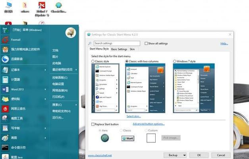The height and width of the screenshot is (159, 249).
Task: Launch Word 2013 icon
Action: 5,89
